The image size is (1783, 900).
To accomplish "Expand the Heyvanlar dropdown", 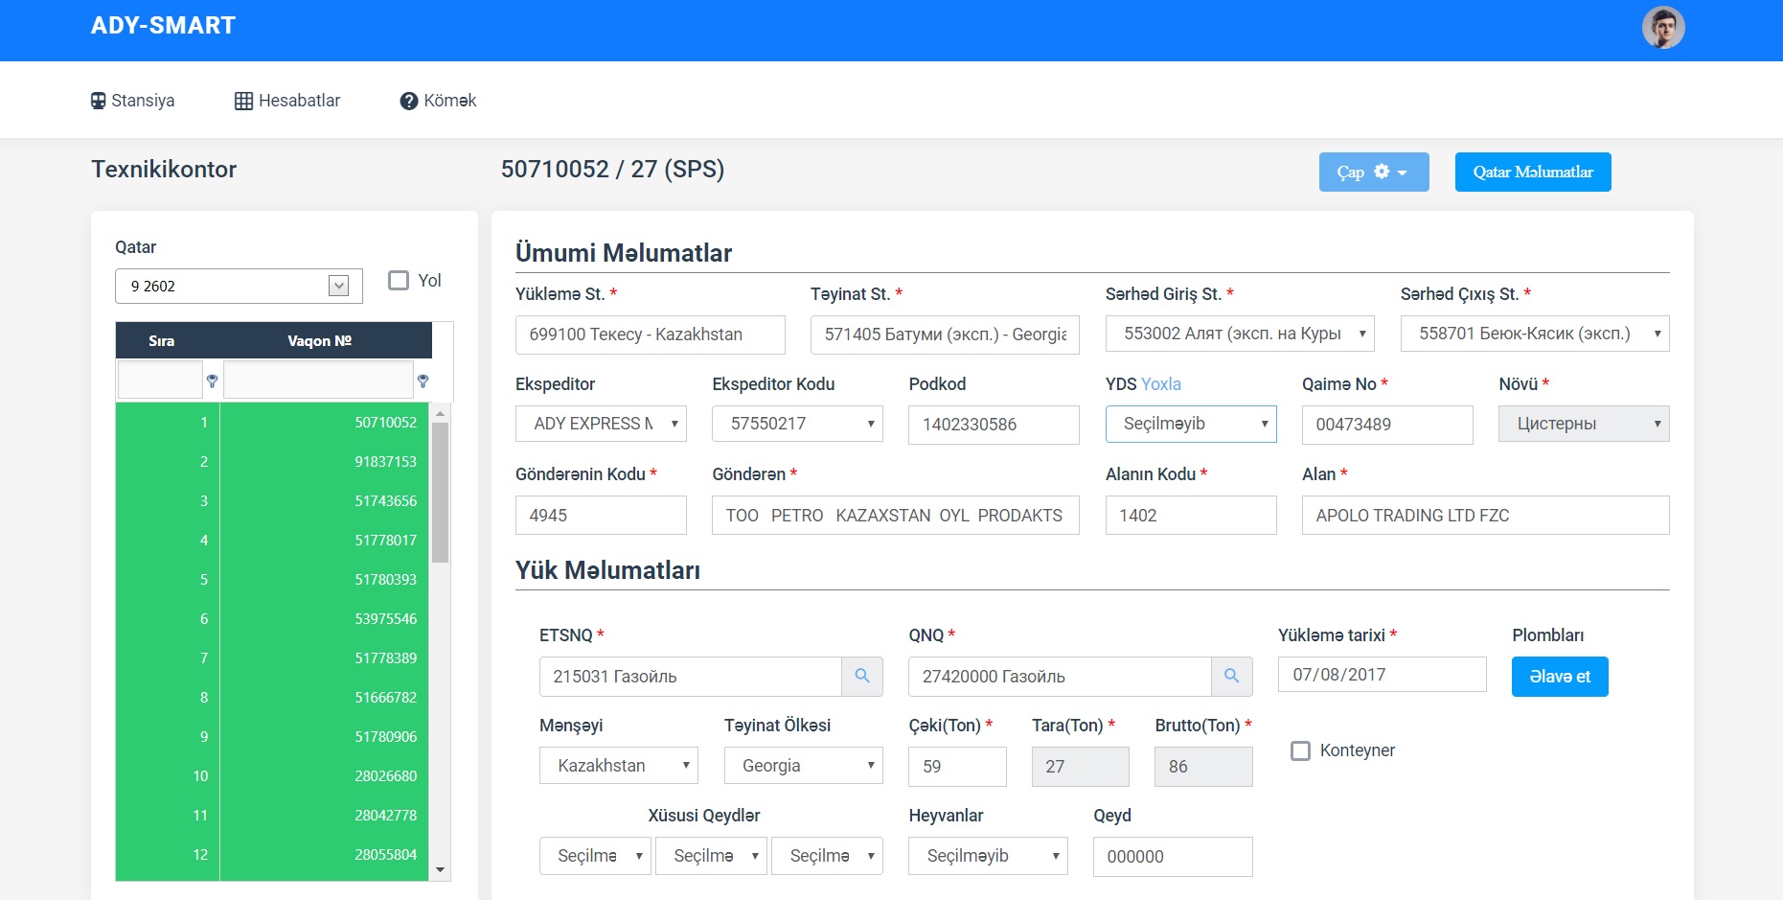I will [987, 856].
